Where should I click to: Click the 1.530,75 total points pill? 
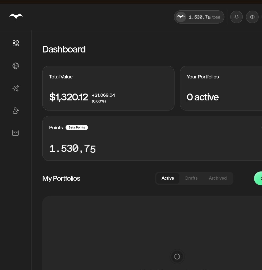click(199, 17)
